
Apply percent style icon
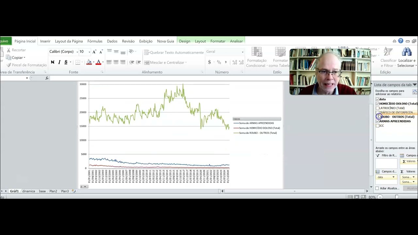(x=219, y=62)
